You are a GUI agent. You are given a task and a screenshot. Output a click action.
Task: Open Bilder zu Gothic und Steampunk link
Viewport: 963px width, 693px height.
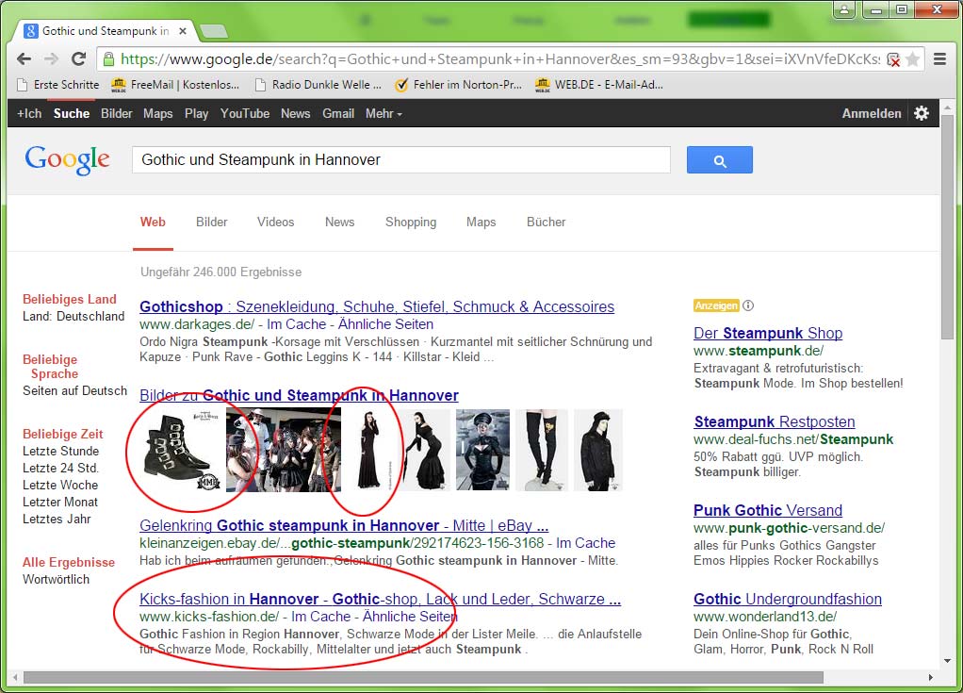tap(299, 395)
